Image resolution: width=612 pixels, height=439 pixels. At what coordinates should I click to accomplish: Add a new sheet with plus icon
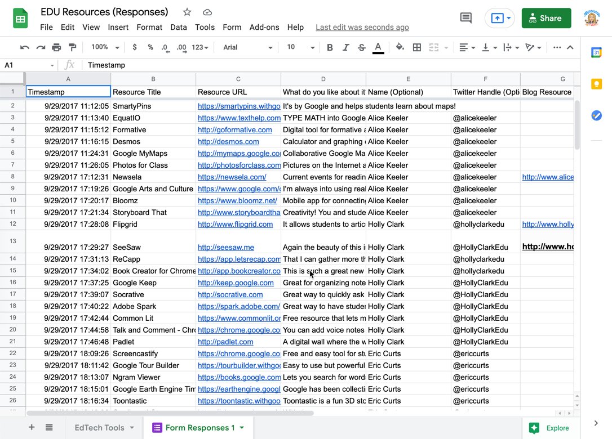pos(32,427)
